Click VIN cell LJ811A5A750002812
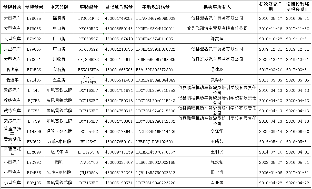 [156, 173]
